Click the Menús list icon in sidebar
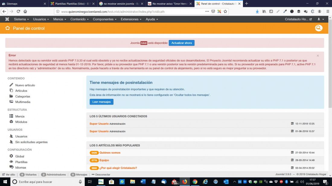Image resolution: width=332 pixels, height=186 pixels. 11,116
